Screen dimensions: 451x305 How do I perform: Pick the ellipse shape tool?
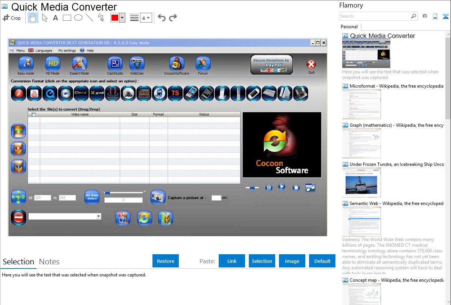pyautogui.click(x=78, y=18)
